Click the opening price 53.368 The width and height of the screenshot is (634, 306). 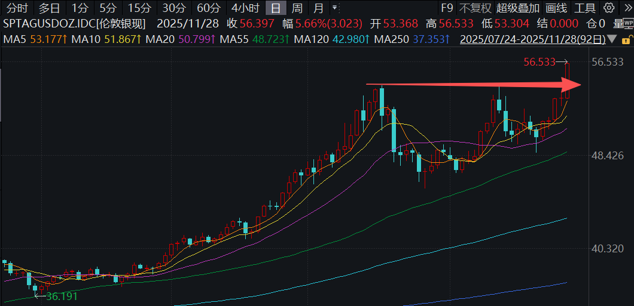click(401, 24)
